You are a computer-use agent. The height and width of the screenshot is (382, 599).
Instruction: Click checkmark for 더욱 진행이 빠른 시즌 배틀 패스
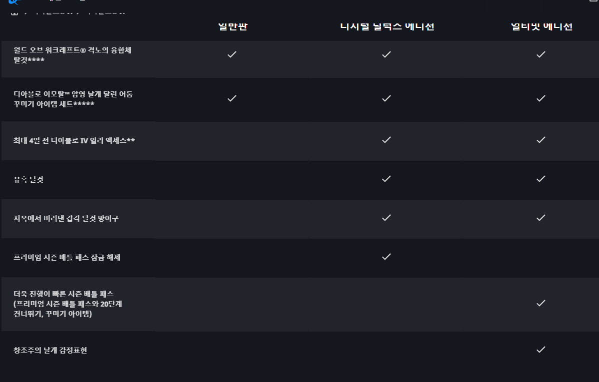point(540,303)
